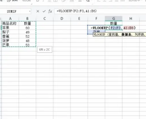Click the cell containing 梨子

tap(10, 32)
